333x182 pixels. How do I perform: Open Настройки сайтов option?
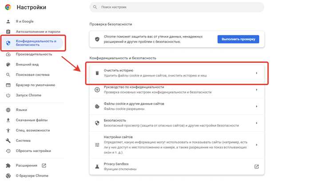tap(177, 145)
